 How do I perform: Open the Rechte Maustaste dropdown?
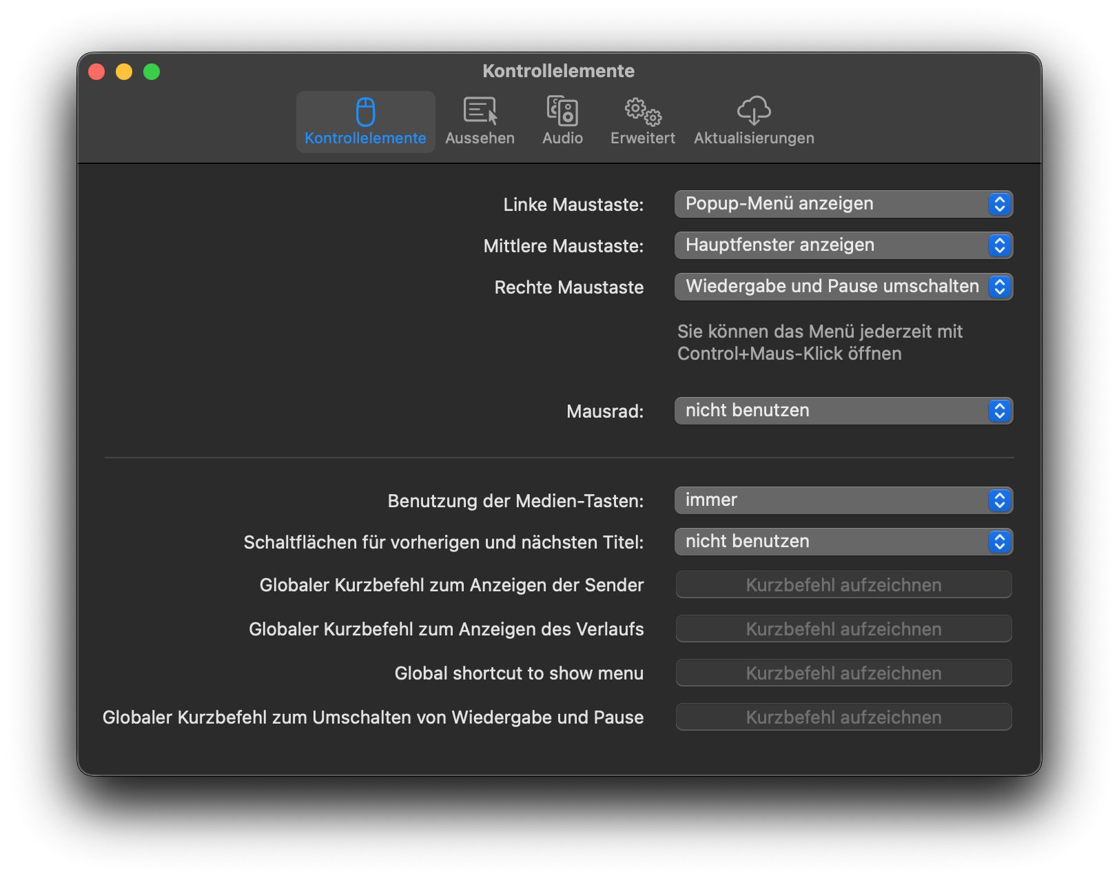[843, 287]
